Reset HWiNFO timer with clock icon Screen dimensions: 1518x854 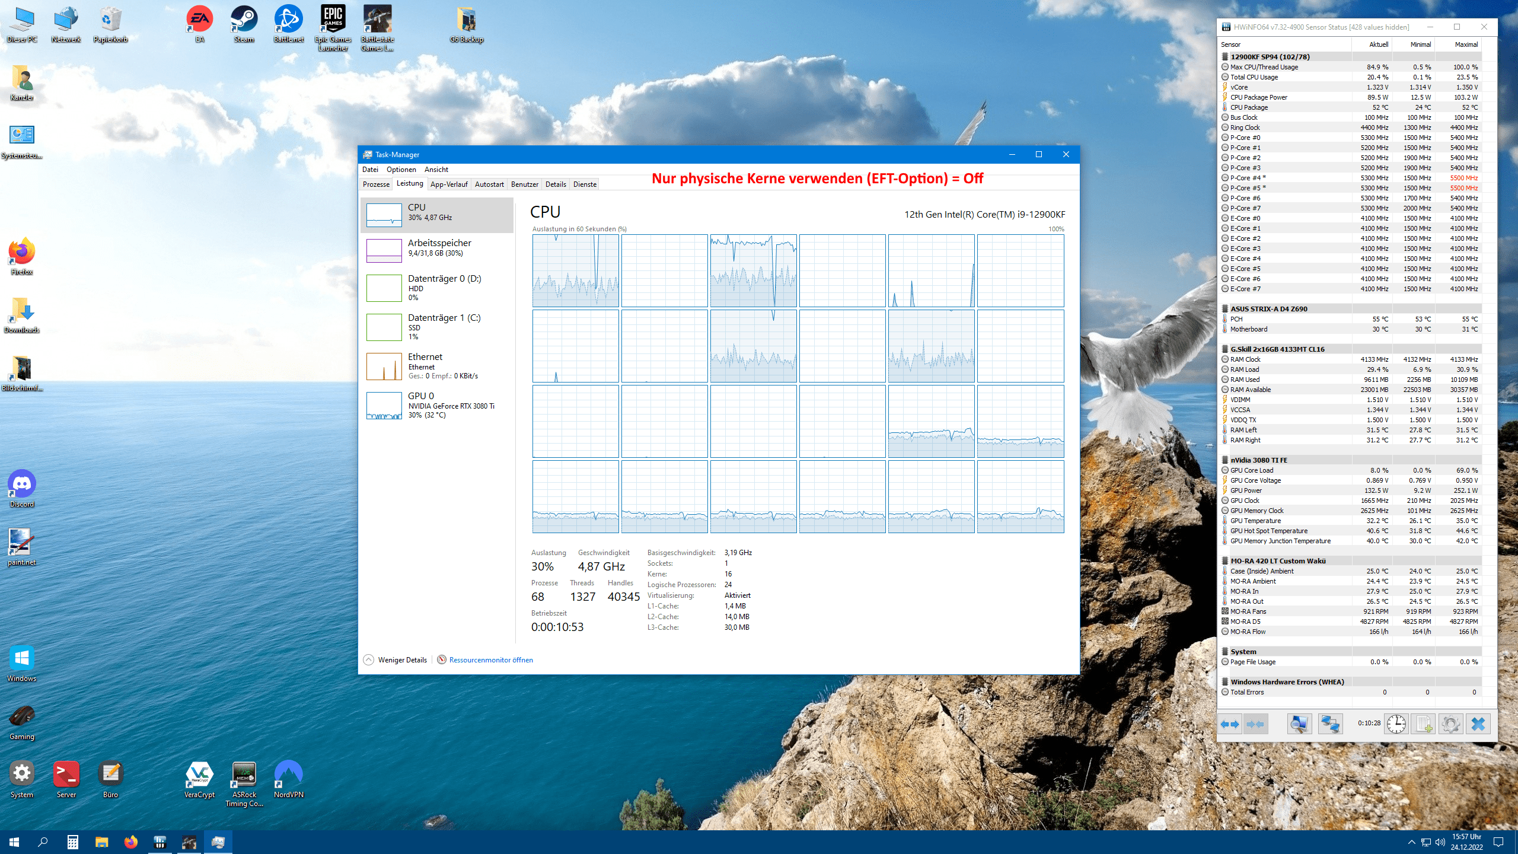[x=1396, y=724]
